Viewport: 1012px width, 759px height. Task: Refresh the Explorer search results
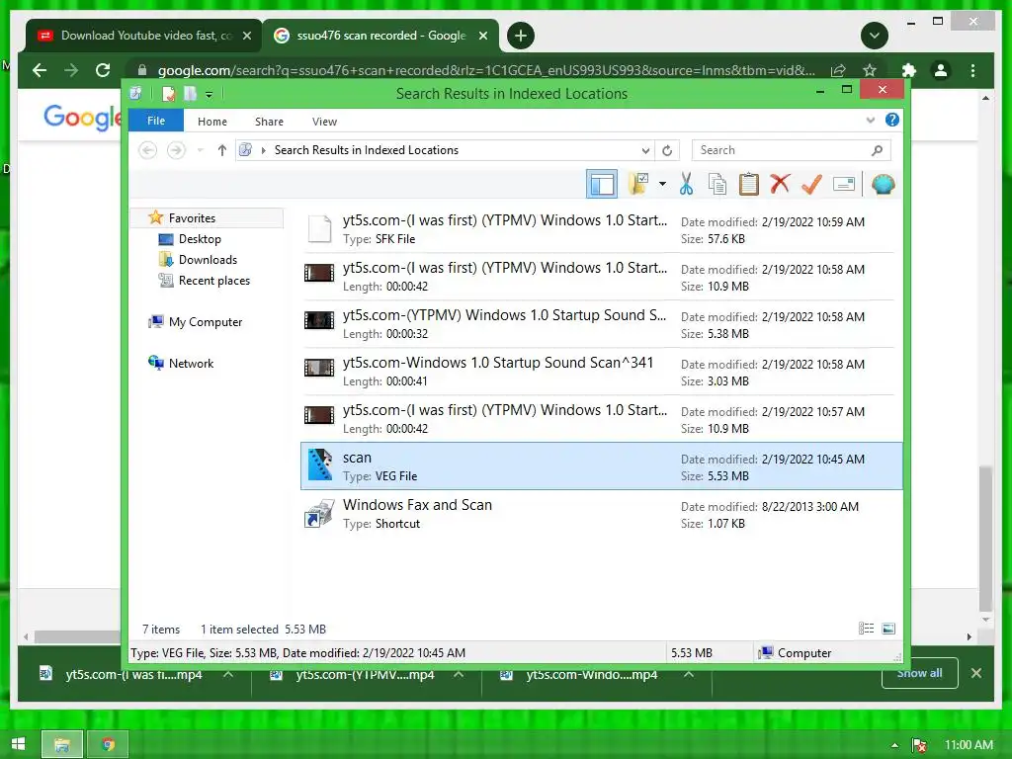coord(667,150)
